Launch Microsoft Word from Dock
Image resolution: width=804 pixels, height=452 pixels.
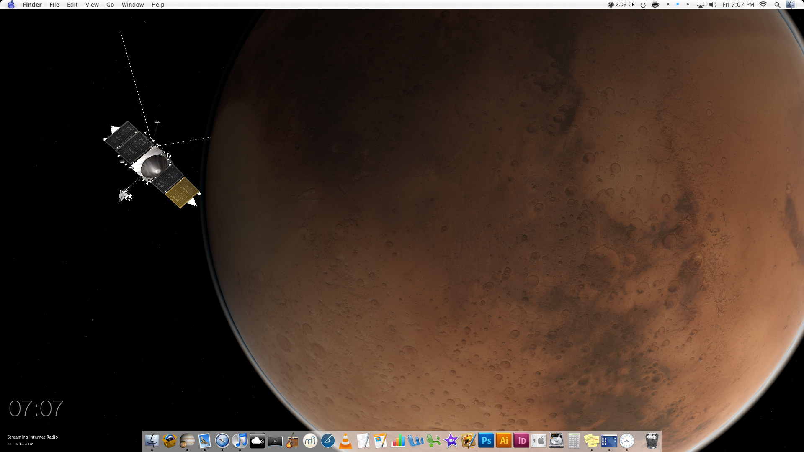(416, 441)
